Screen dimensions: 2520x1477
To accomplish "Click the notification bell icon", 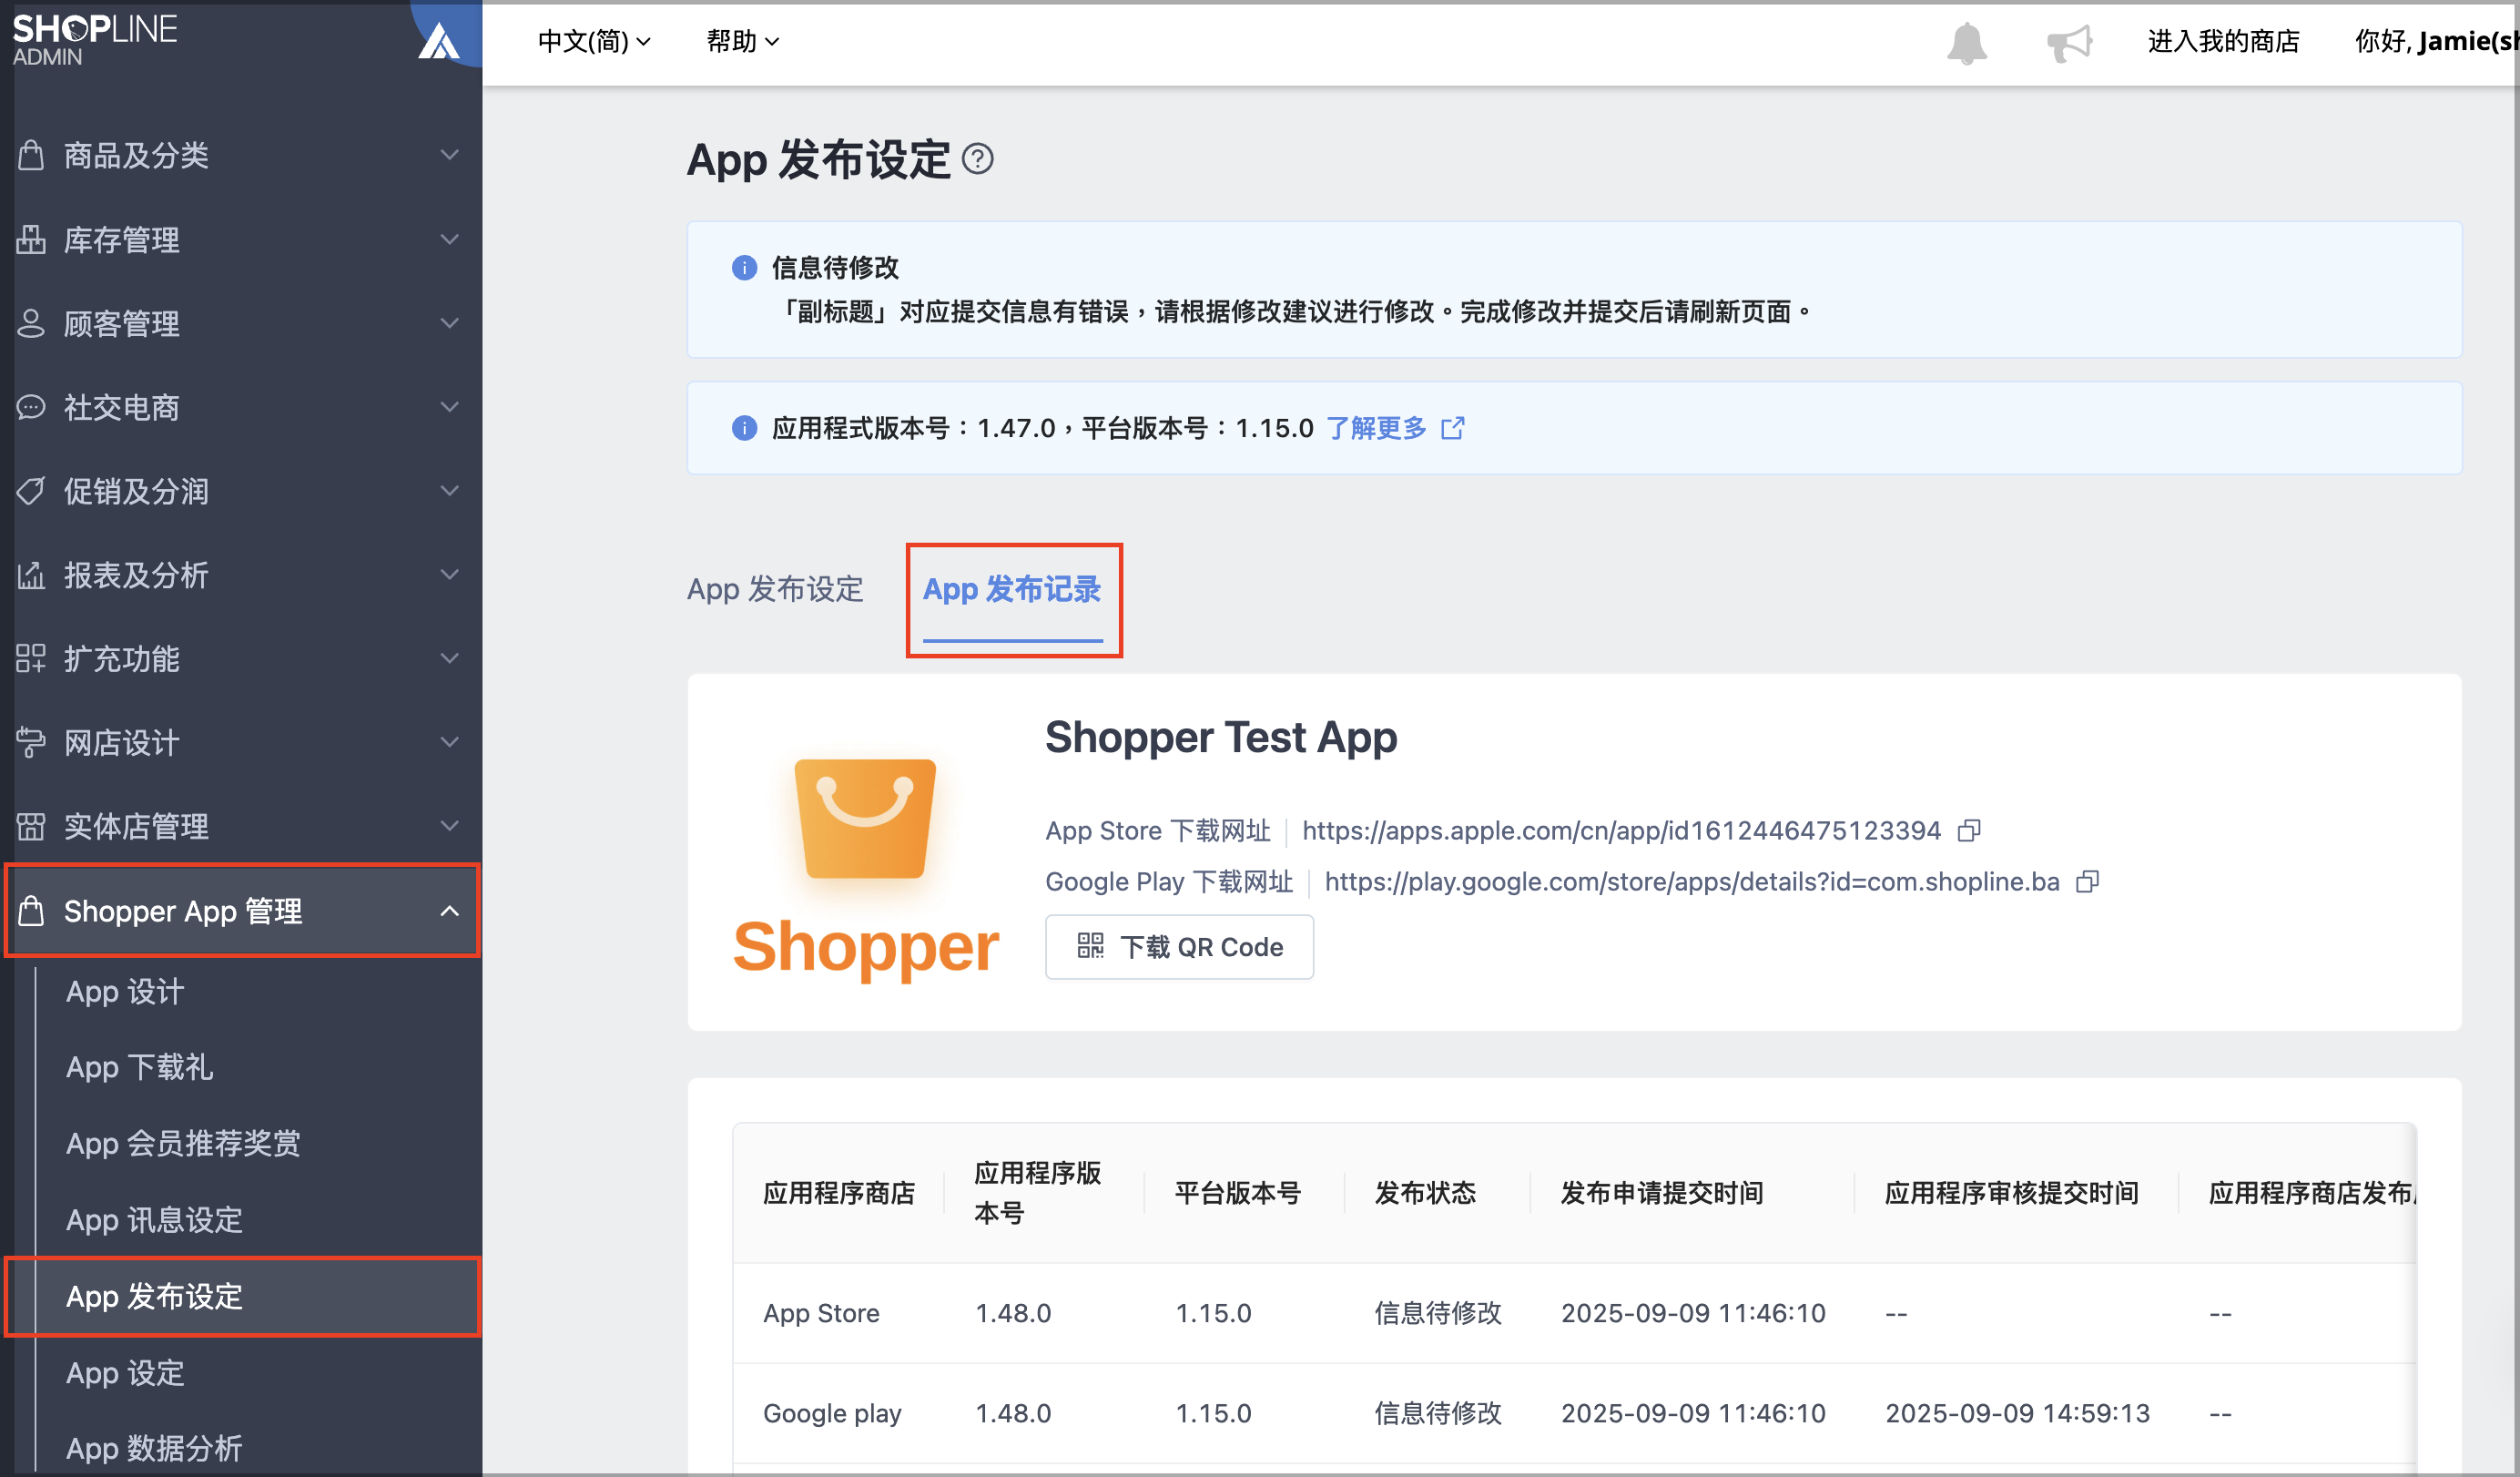I will [x=1966, y=42].
